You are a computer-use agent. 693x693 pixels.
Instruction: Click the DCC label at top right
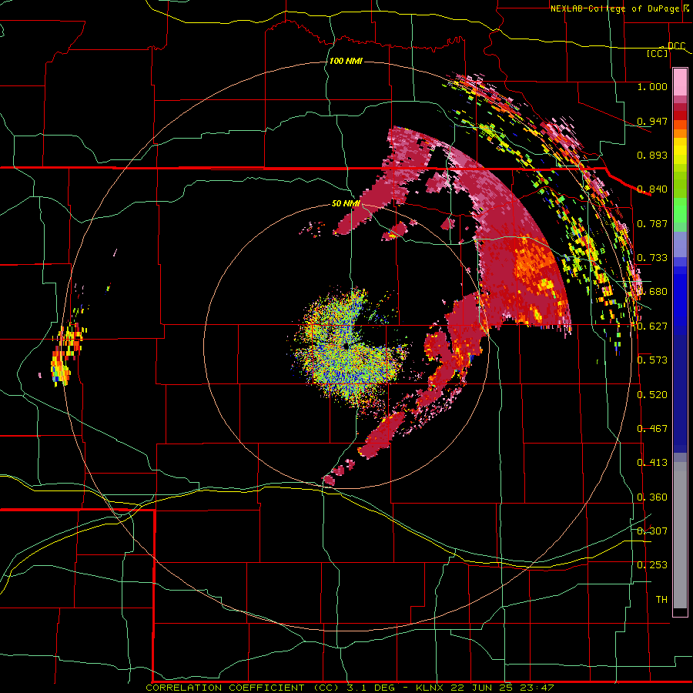(676, 46)
